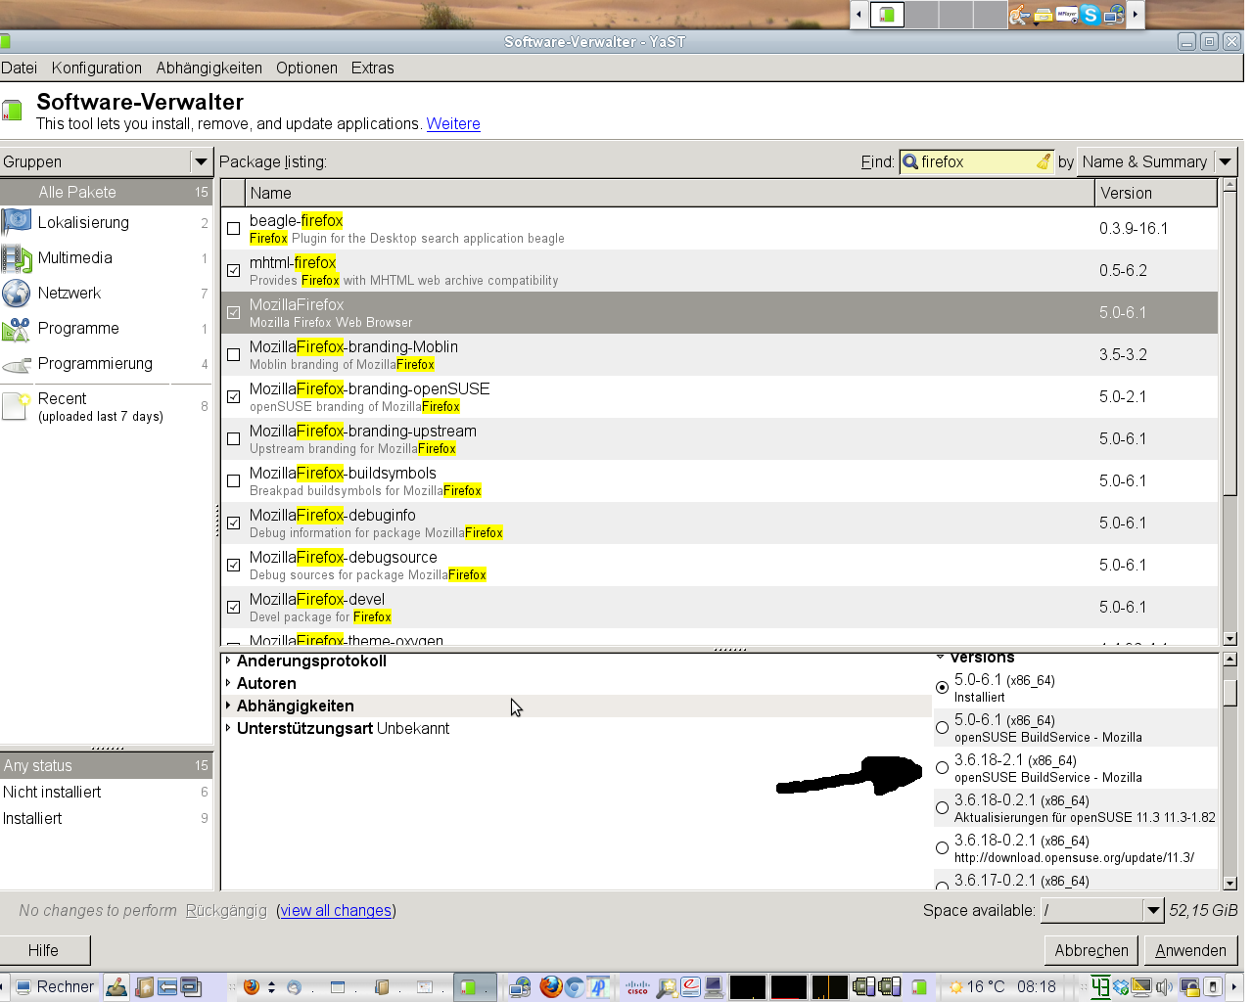
Task: Click the Recent uploads group icon
Action: [16, 405]
